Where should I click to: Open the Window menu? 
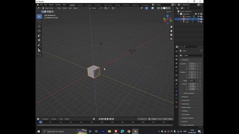(x=58, y=5)
